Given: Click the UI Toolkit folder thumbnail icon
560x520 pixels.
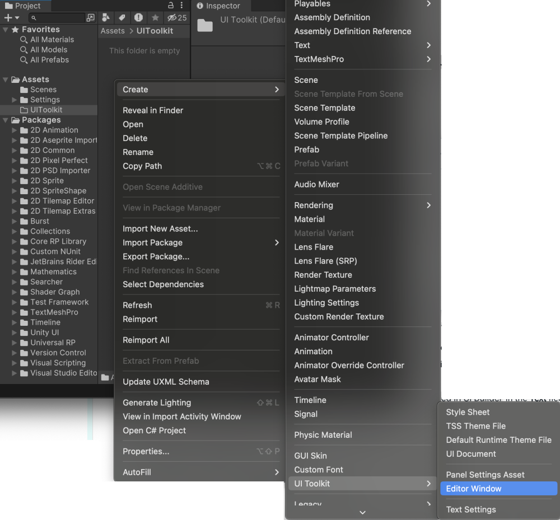Looking at the screenshot, I should tap(205, 25).
